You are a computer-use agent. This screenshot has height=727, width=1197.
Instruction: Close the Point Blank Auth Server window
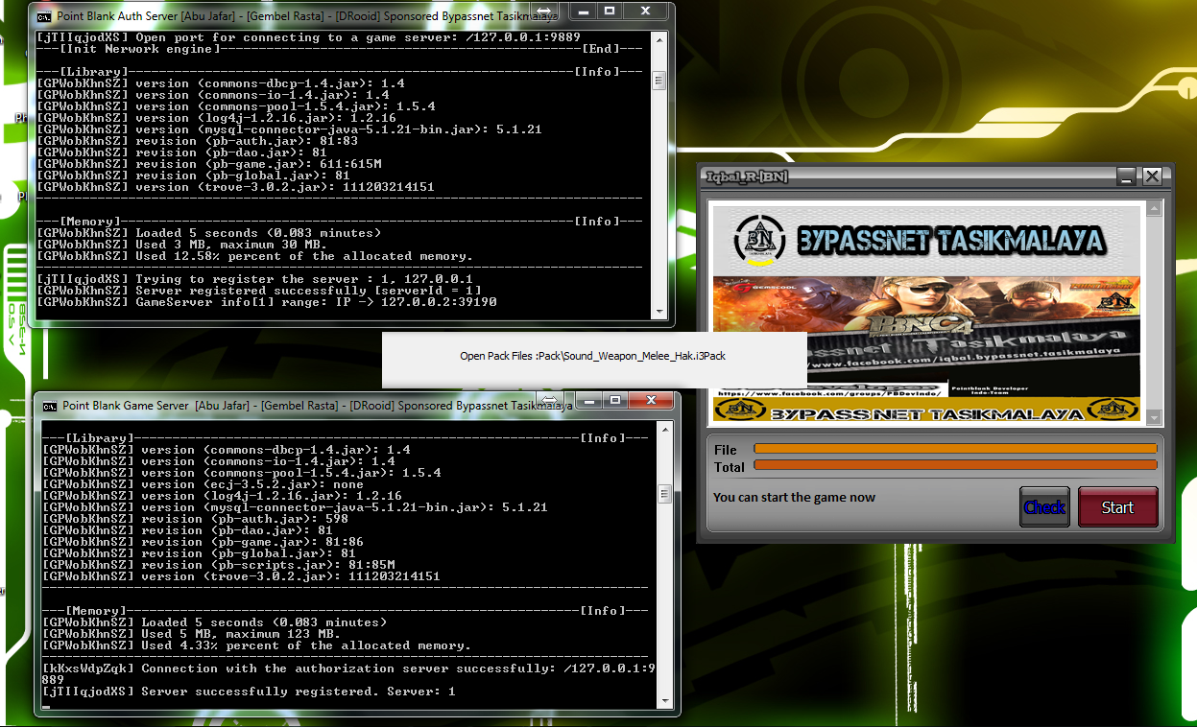pyautogui.click(x=647, y=12)
